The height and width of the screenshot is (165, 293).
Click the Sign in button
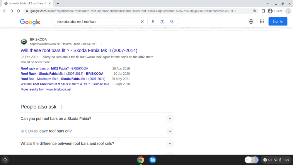click(x=278, y=21)
